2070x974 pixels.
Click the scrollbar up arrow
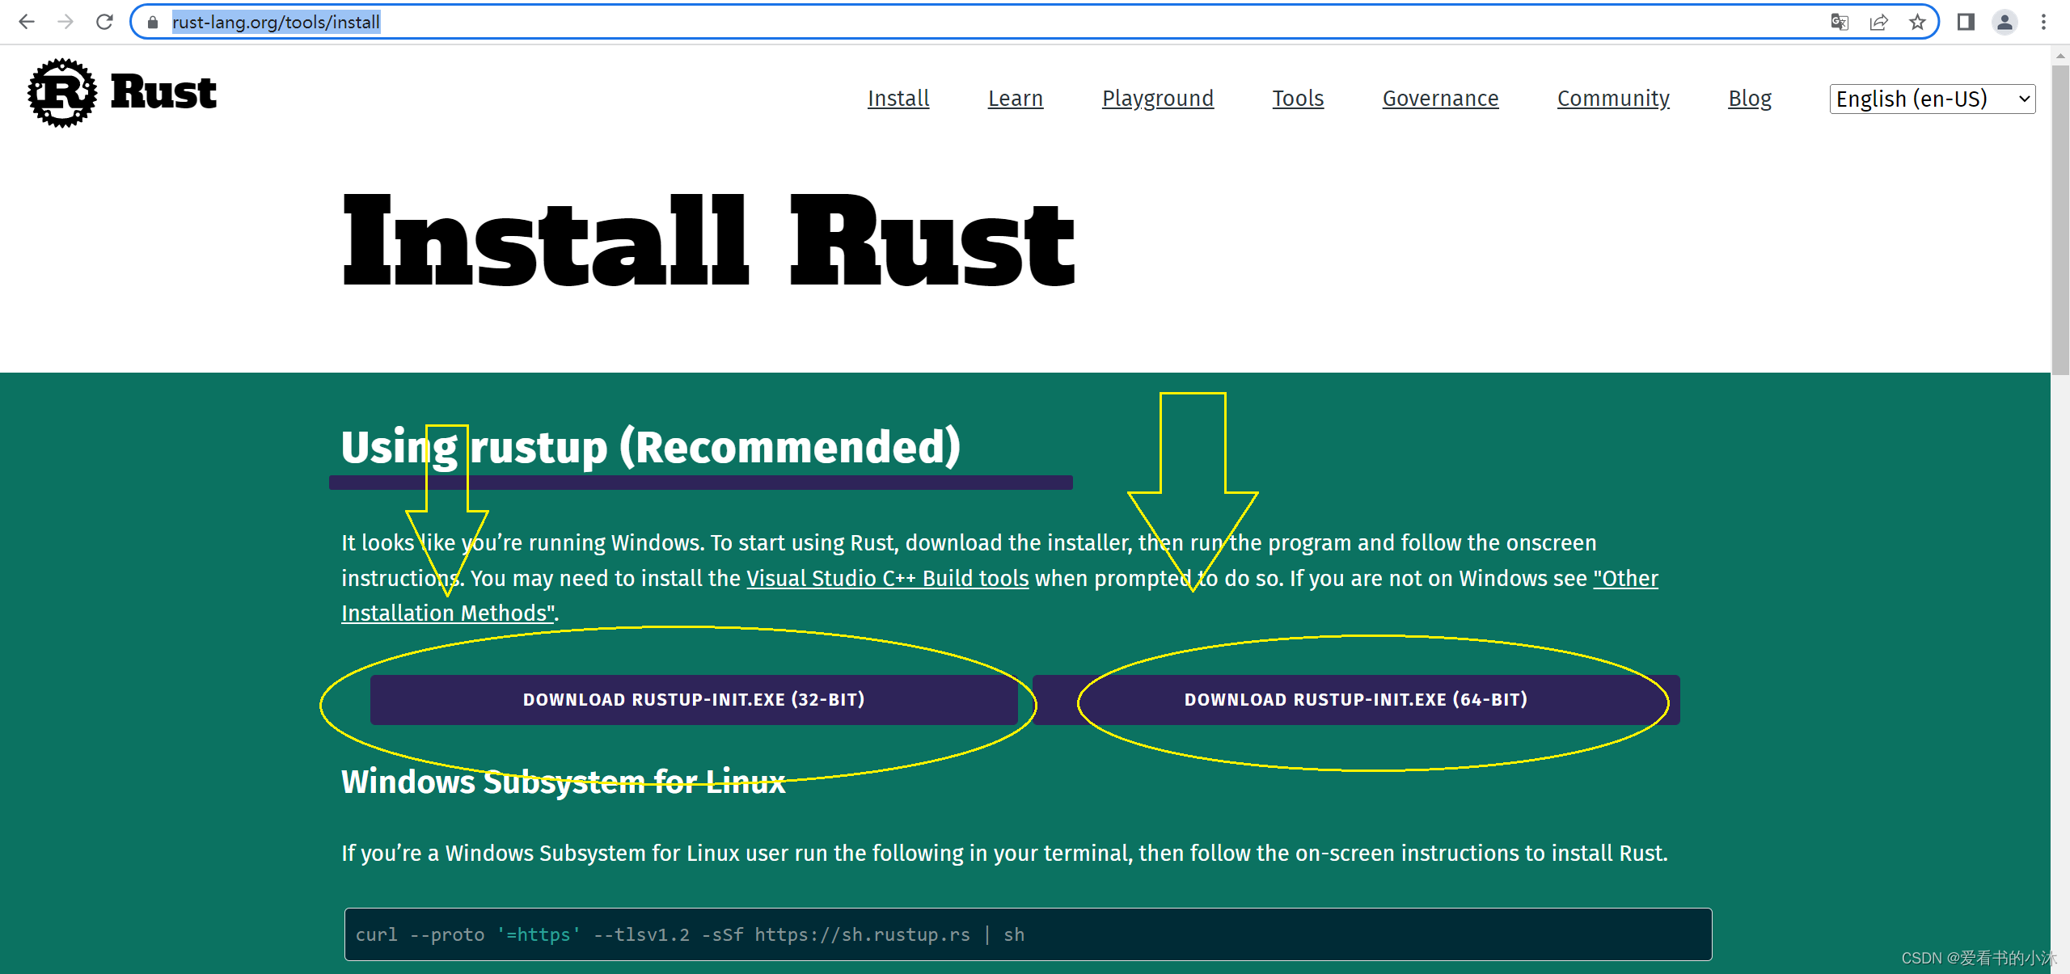pyautogui.click(x=2059, y=56)
